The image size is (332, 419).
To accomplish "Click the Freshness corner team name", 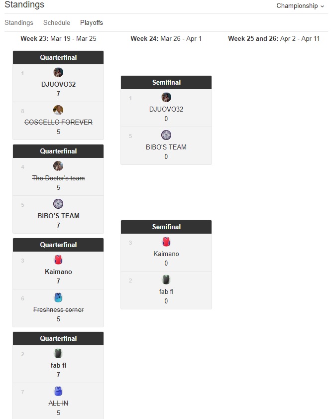I will coord(58,309).
